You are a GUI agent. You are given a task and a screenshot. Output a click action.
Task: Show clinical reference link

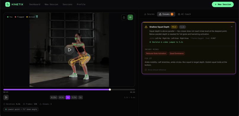[157, 70]
